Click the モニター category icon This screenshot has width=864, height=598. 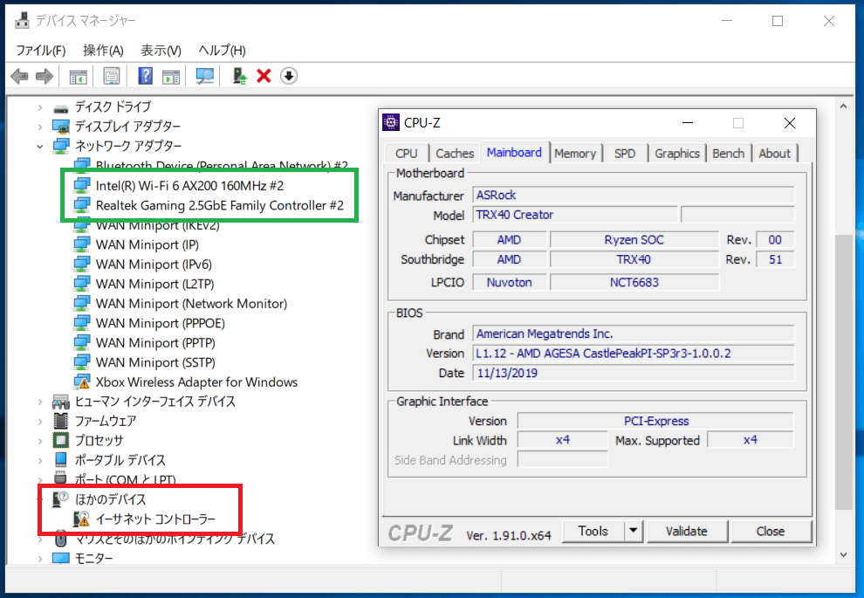(x=60, y=559)
